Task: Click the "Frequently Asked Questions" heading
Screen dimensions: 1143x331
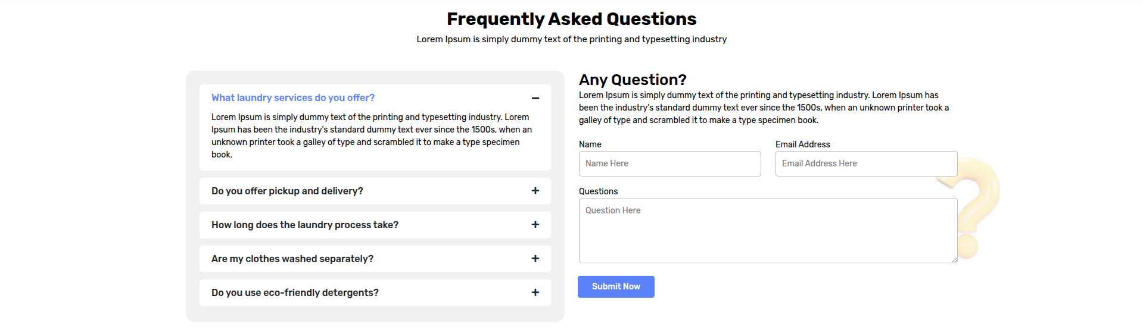Action: click(571, 19)
